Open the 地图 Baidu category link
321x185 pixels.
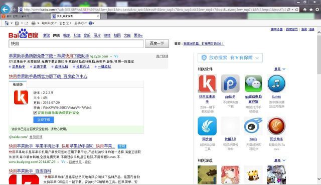[117, 35]
